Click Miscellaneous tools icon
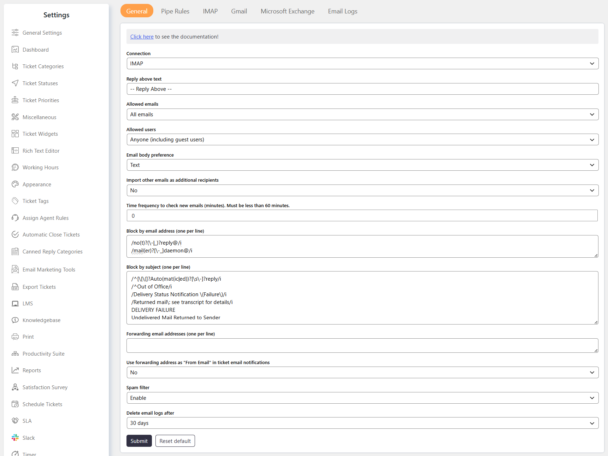This screenshot has width=608, height=456. [x=15, y=117]
